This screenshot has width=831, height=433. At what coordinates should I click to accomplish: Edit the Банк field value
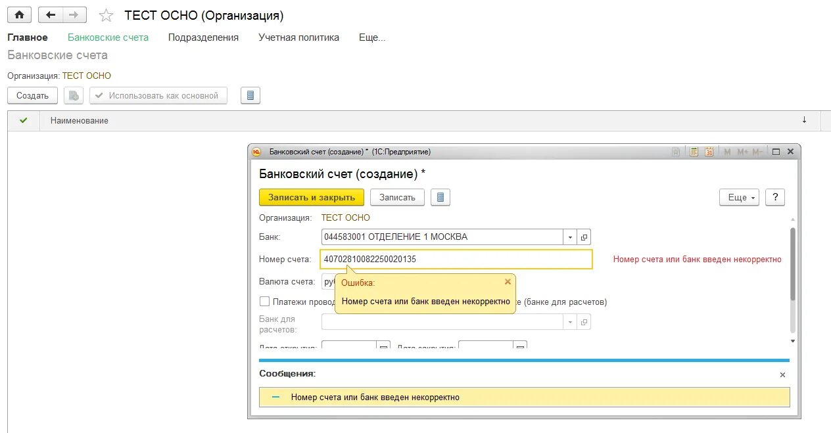coord(442,237)
